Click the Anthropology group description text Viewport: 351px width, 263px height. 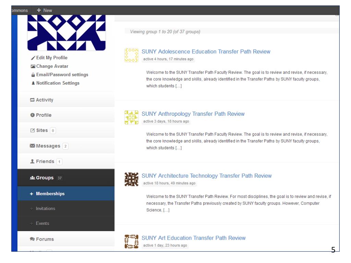[237, 141]
